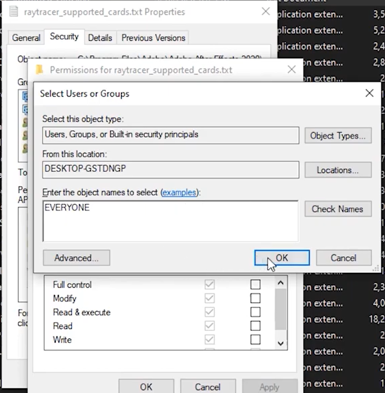Viewport: 385px width, 393px height.
Task: Toggle Allow checkbox for Full control
Action: [210, 285]
